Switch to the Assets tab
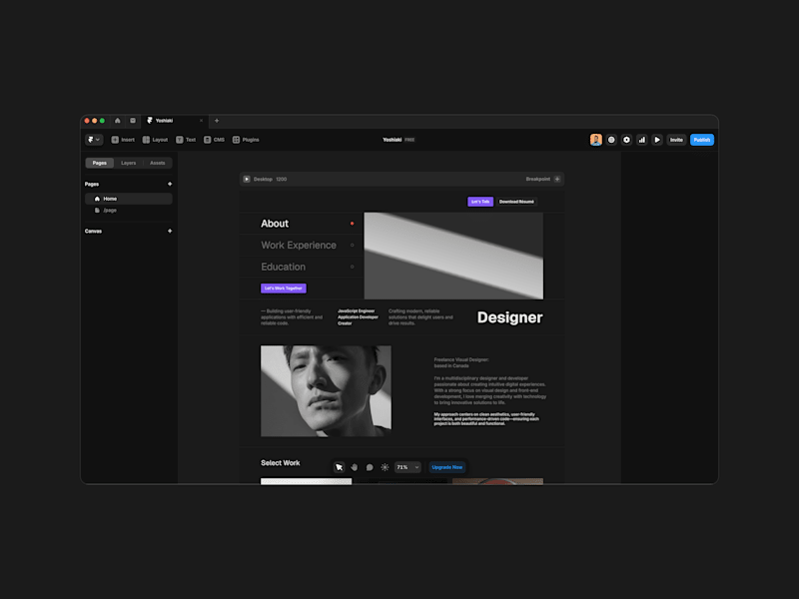799x599 pixels. (158, 163)
